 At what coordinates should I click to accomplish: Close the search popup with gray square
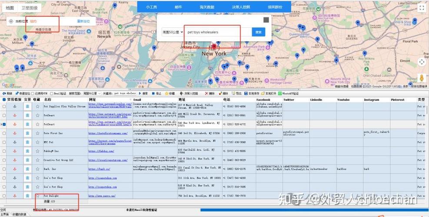pyautogui.click(x=266, y=20)
